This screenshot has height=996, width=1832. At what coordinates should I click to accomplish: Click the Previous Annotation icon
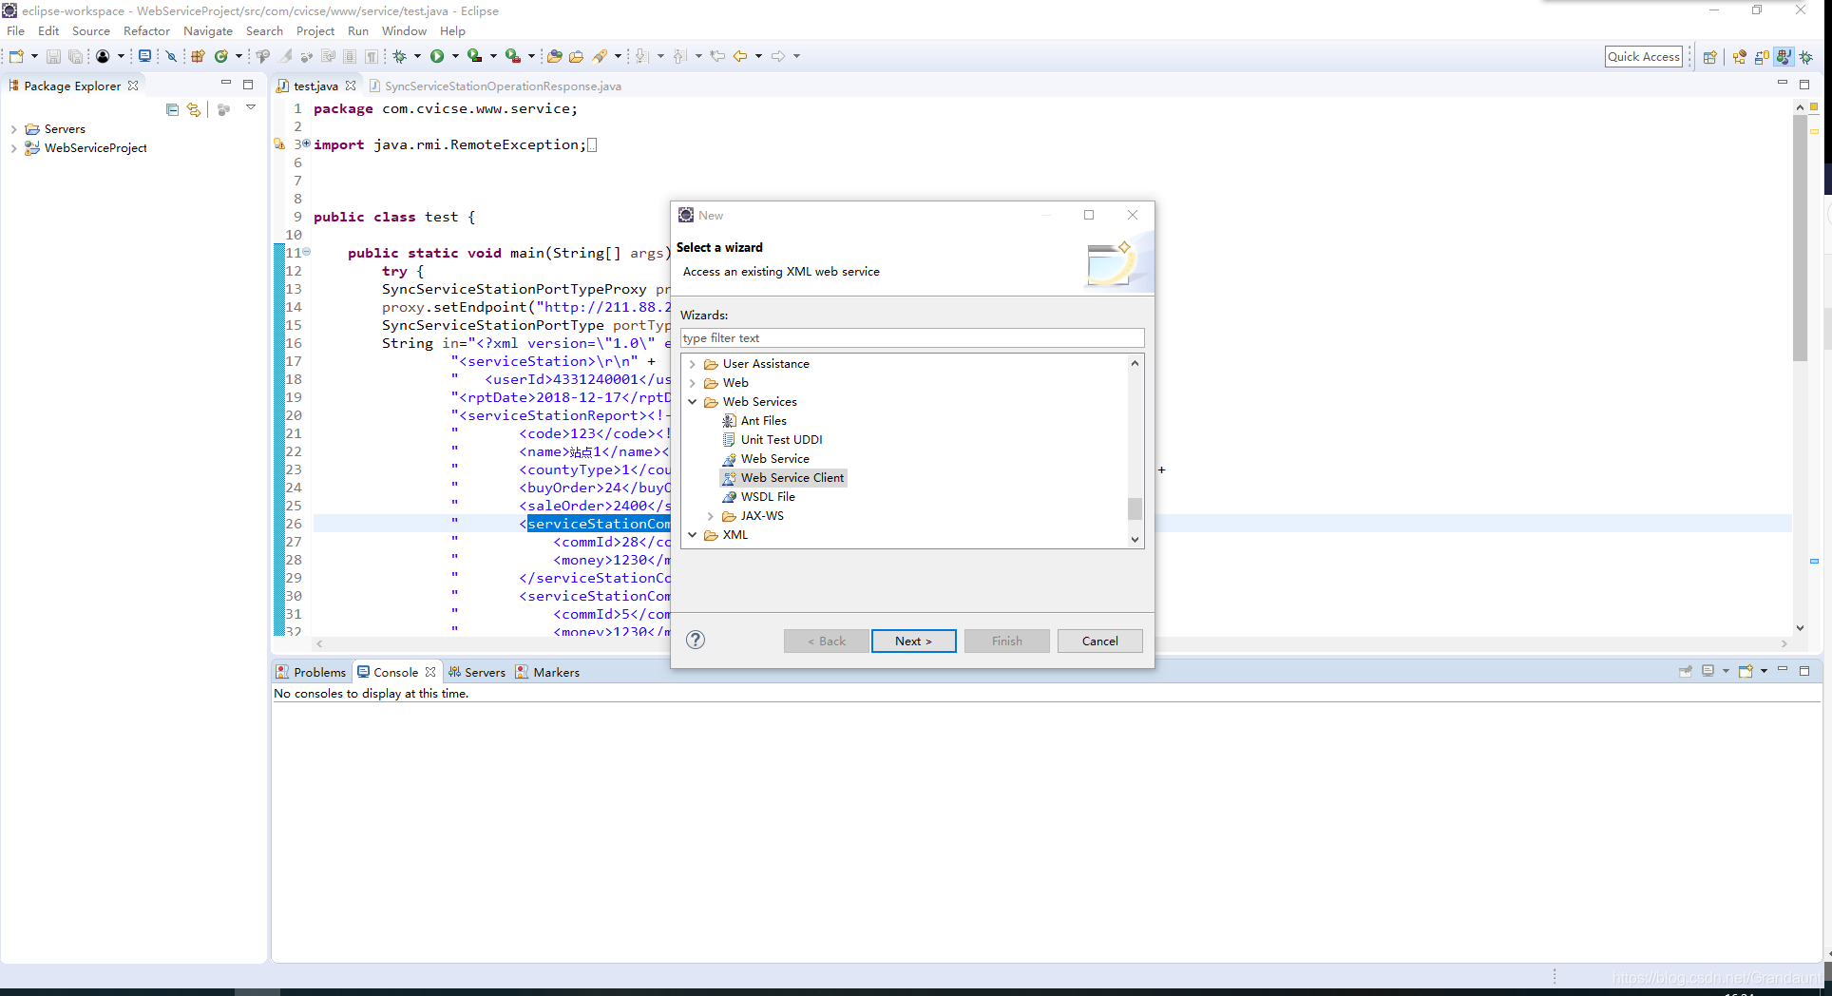(x=680, y=56)
